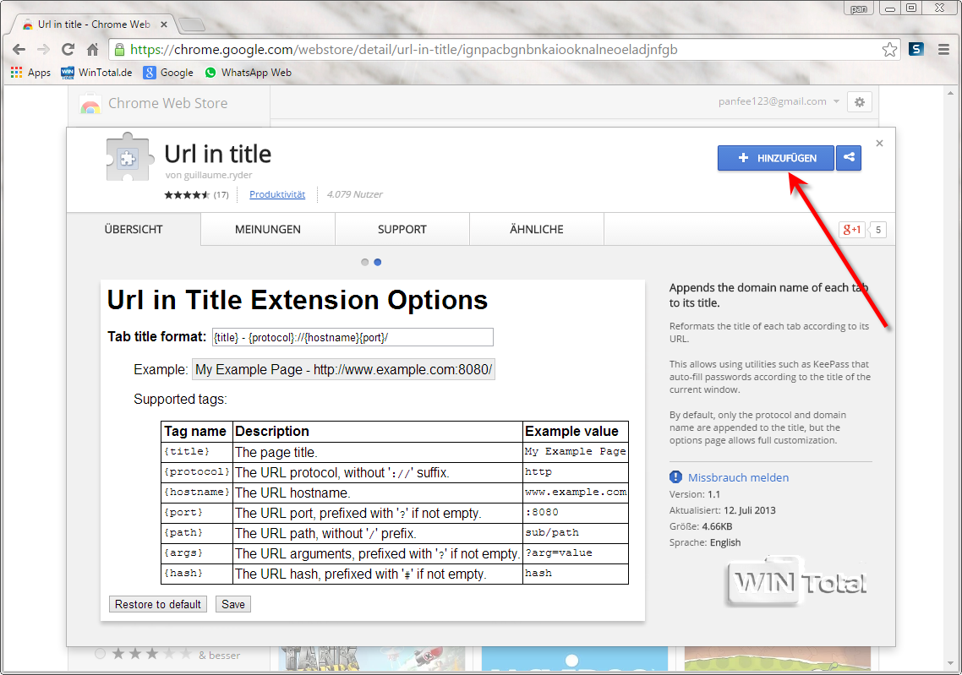Viewport: 962px width, 675px height.
Task: Click the green padlock security icon
Action: click(x=120, y=50)
